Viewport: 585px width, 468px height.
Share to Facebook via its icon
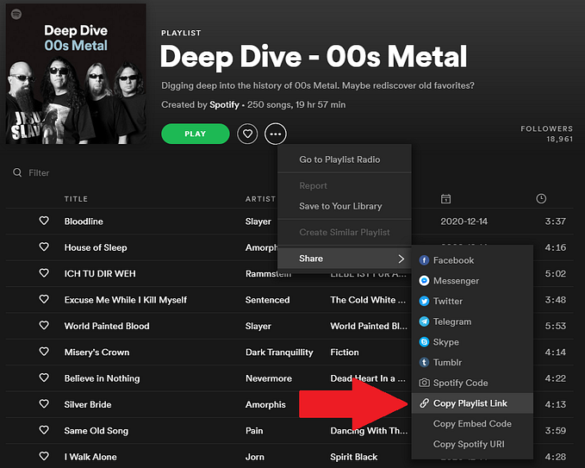(424, 260)
